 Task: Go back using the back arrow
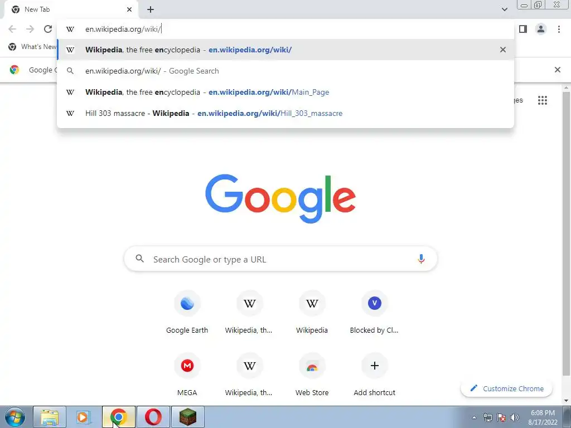[12, 29]
